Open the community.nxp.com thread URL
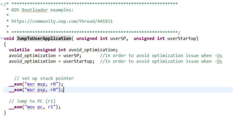233x120 pixels. coord(62,21)
